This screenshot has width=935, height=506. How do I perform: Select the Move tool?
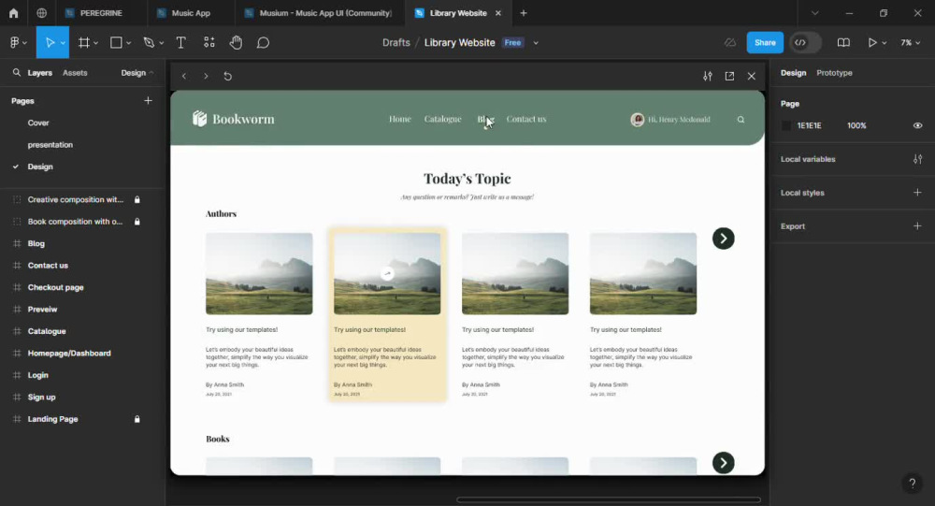(x=50, y=42)
